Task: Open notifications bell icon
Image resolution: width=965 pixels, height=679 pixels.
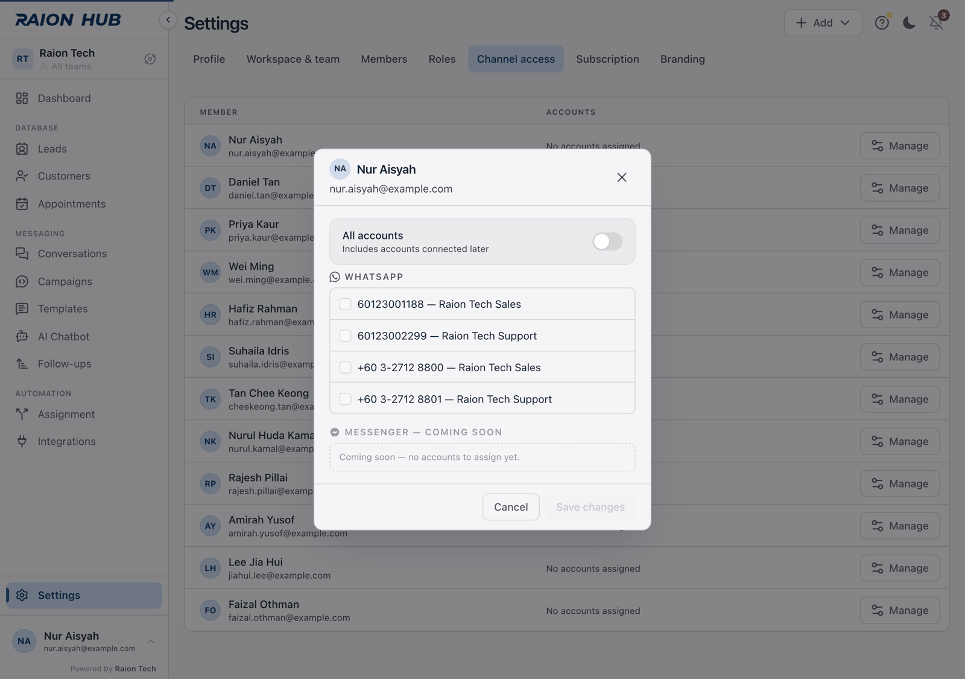Action: [x=936, y=23]
